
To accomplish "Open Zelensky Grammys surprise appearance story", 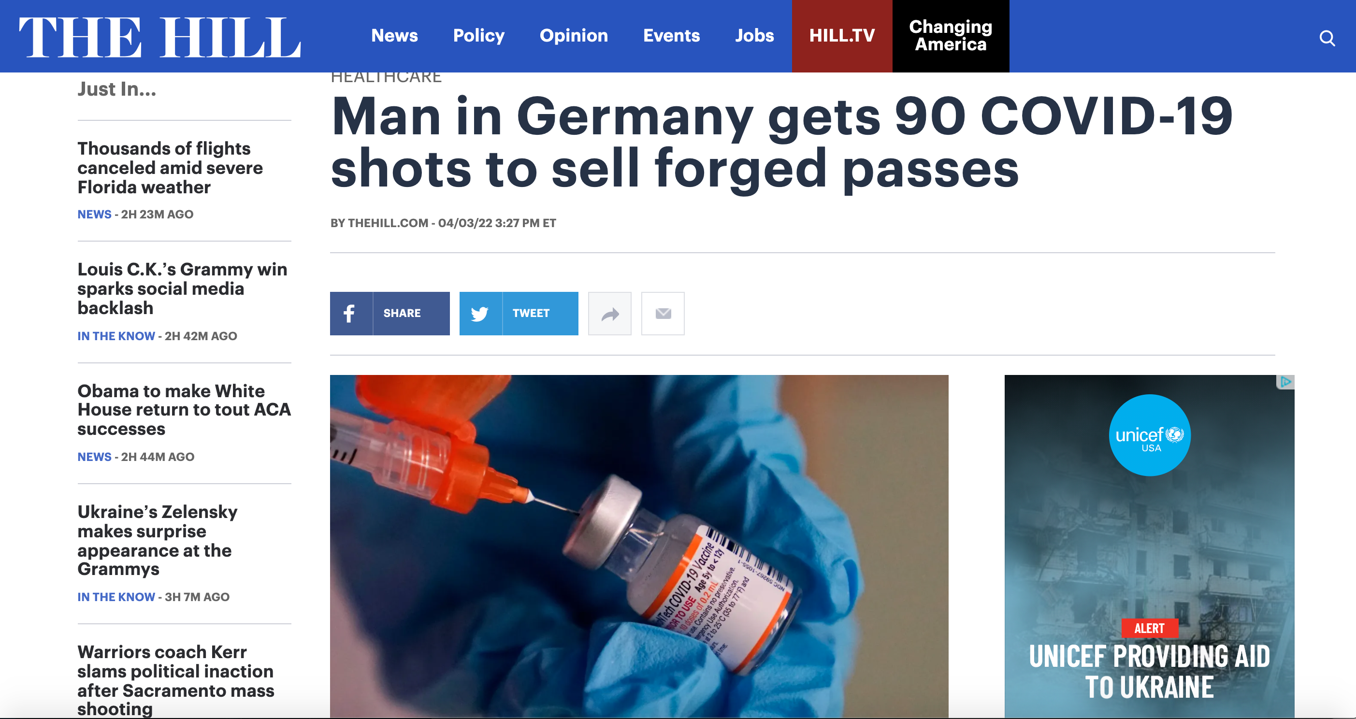I will 158,540.
